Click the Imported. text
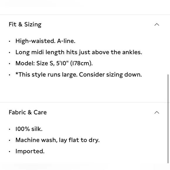 30,151
